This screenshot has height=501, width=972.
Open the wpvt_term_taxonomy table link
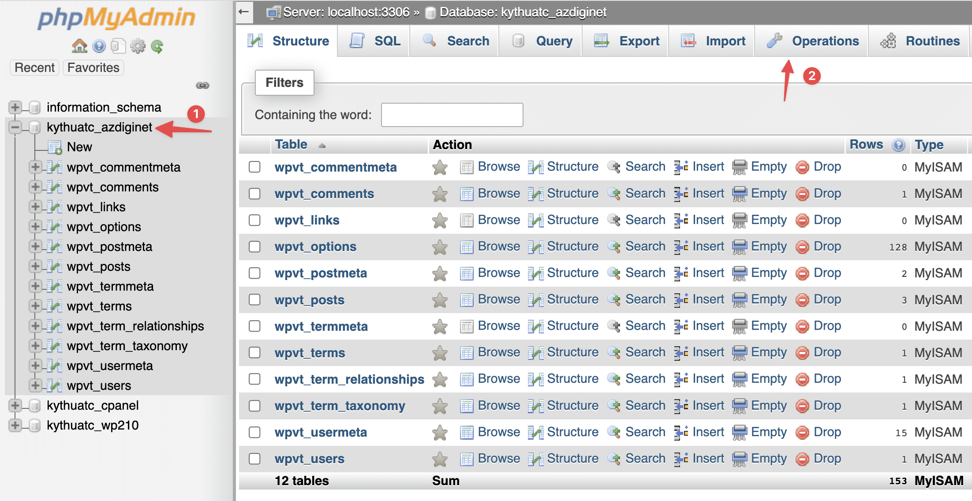point(340,405)
